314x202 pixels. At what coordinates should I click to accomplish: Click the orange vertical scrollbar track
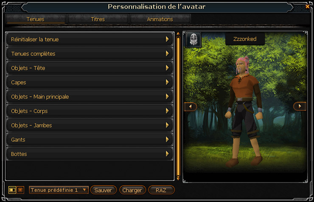(178, 106)
